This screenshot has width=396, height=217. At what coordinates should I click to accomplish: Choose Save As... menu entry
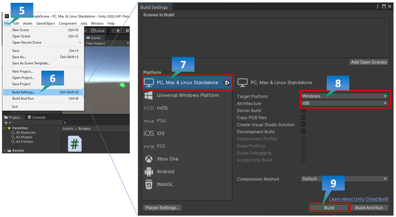click(x=43, y=57)
